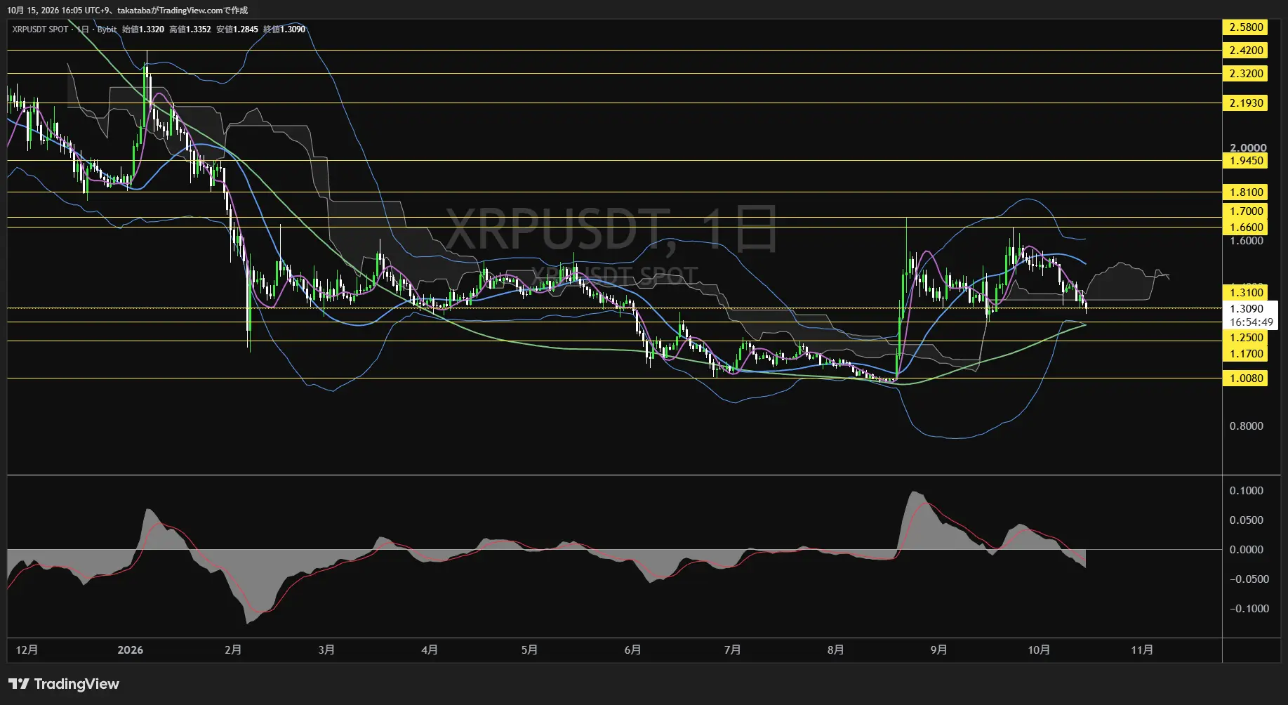Click the 1.8100 price level label
This screenshot has height=705, width=1288.
(1244, 192)
